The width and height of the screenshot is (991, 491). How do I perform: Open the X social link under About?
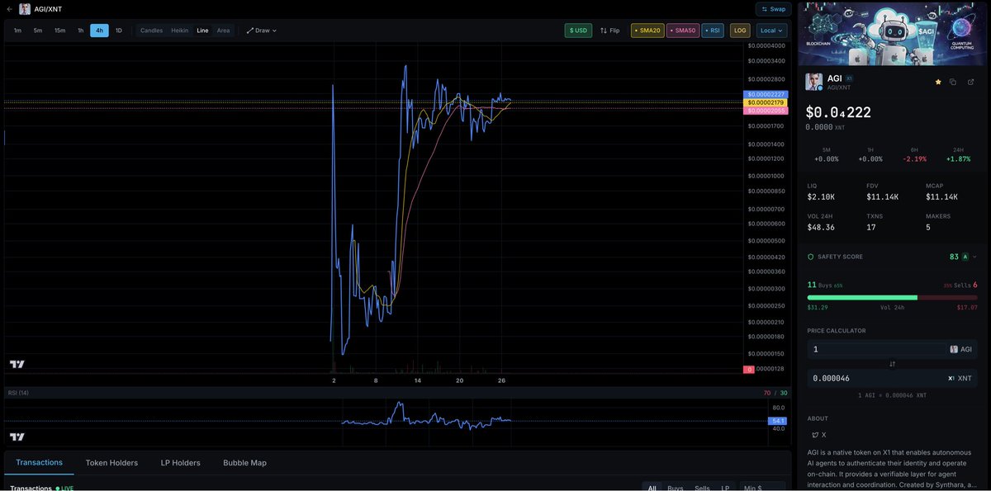click(819, 435)
